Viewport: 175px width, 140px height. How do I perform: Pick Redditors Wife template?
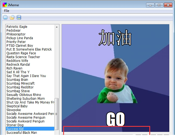coord(30,61)
